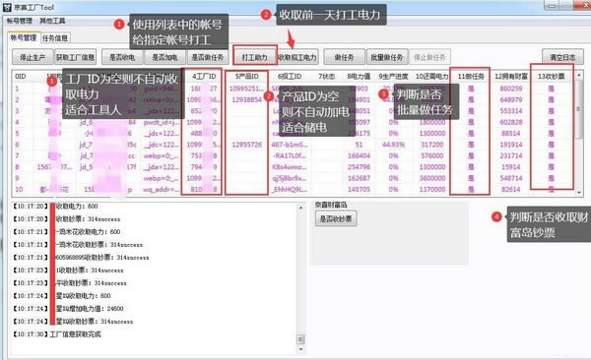
Task: Click the 停止生产 button
Action: tap(33, 57)
